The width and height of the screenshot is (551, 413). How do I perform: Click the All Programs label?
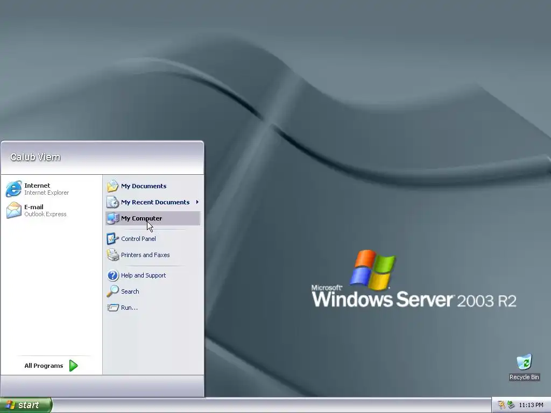pyautogui.click(x=44, y=366)
